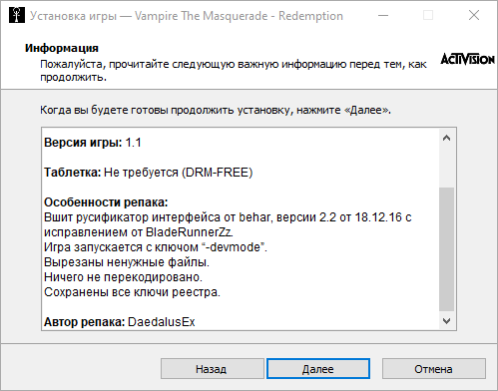Click the window title "Установка игры" text

point(73,16)
